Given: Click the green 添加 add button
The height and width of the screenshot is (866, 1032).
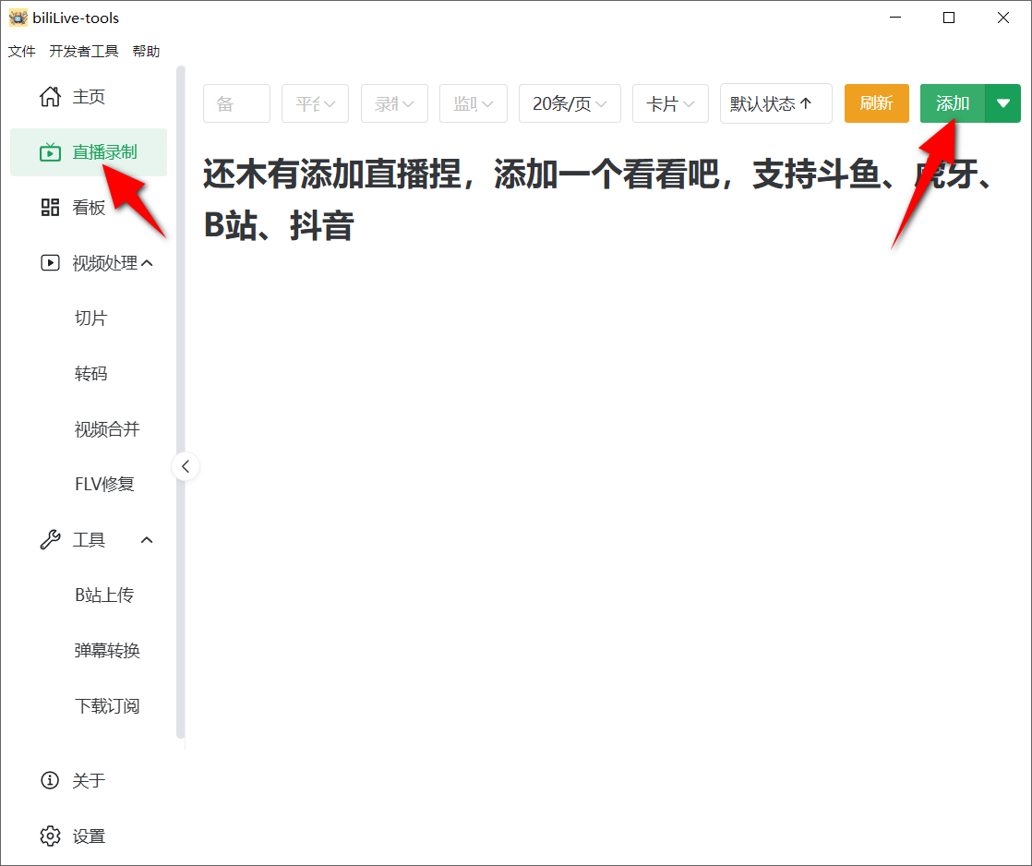Looking at the screenshot, I should pos(952,103).
